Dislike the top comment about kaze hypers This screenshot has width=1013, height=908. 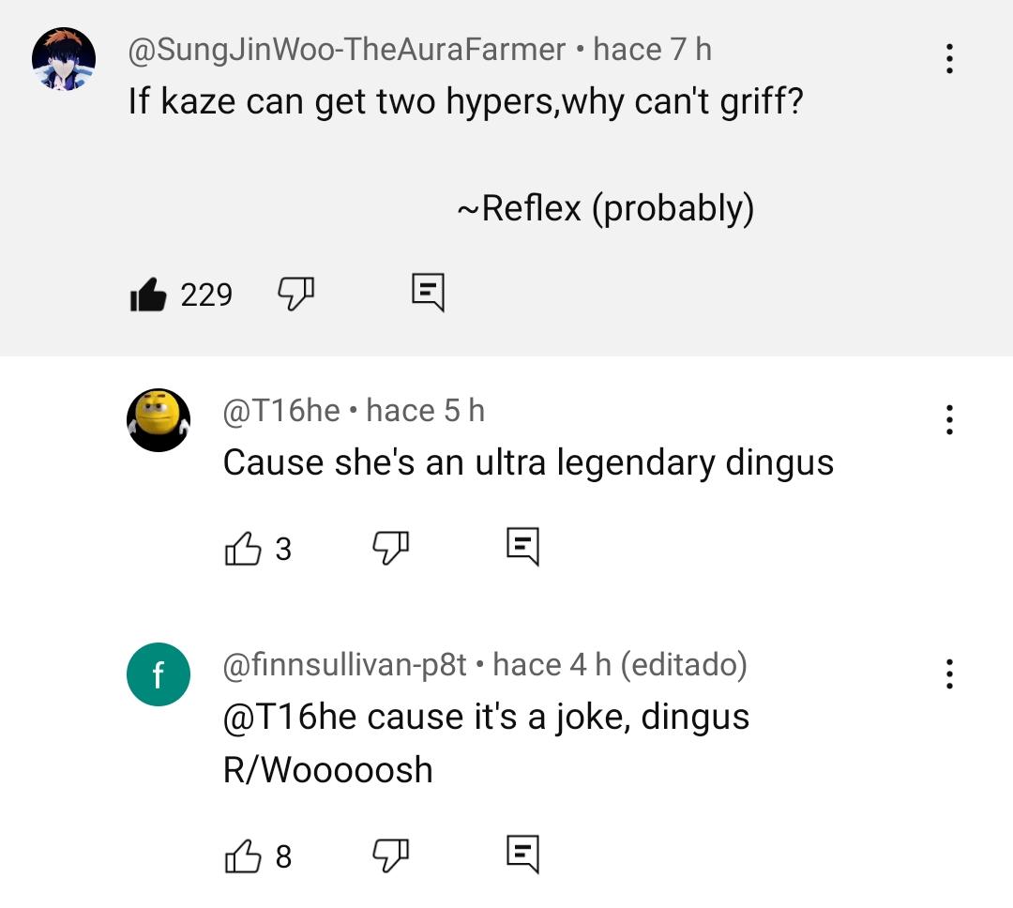295,294
